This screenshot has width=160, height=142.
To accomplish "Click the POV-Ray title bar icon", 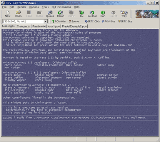I will click(3, 3).
